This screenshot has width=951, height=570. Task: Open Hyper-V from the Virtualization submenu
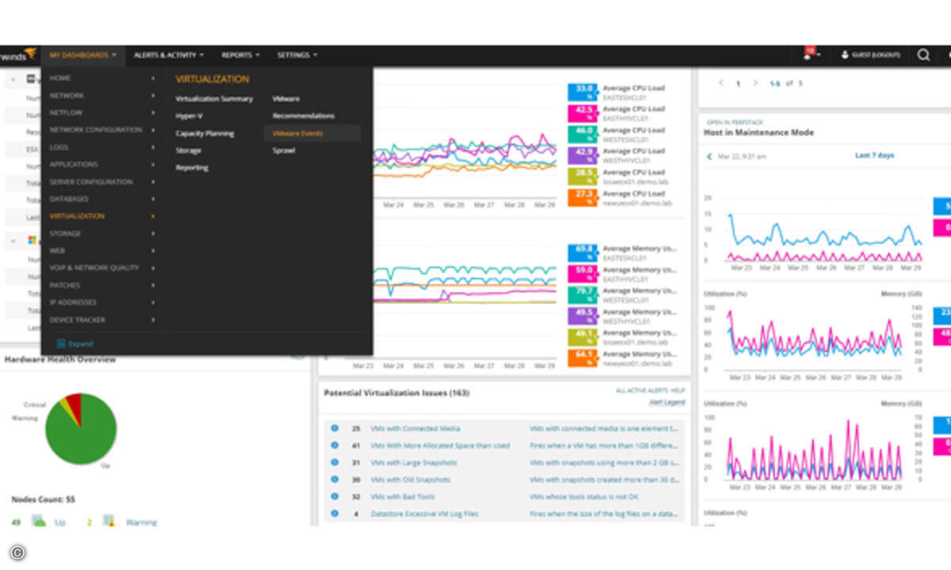tap(189, 116)
